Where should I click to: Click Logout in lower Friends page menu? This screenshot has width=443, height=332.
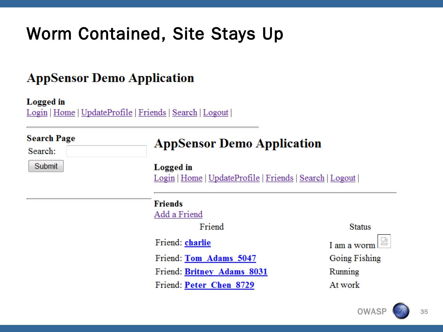[x=343, y=178]
